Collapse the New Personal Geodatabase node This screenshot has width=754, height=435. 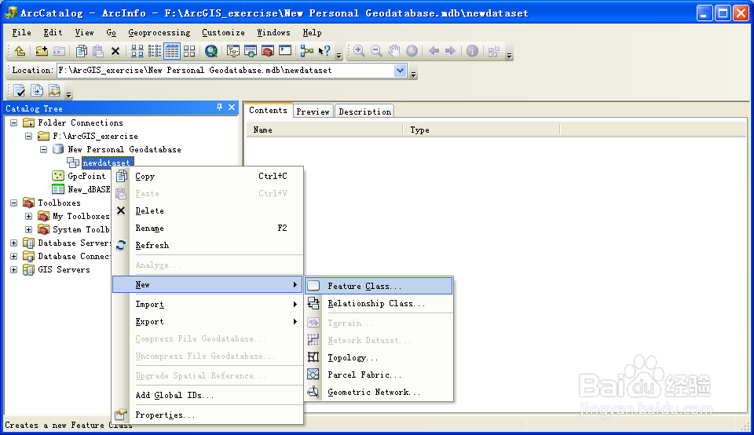click(44, 149)
